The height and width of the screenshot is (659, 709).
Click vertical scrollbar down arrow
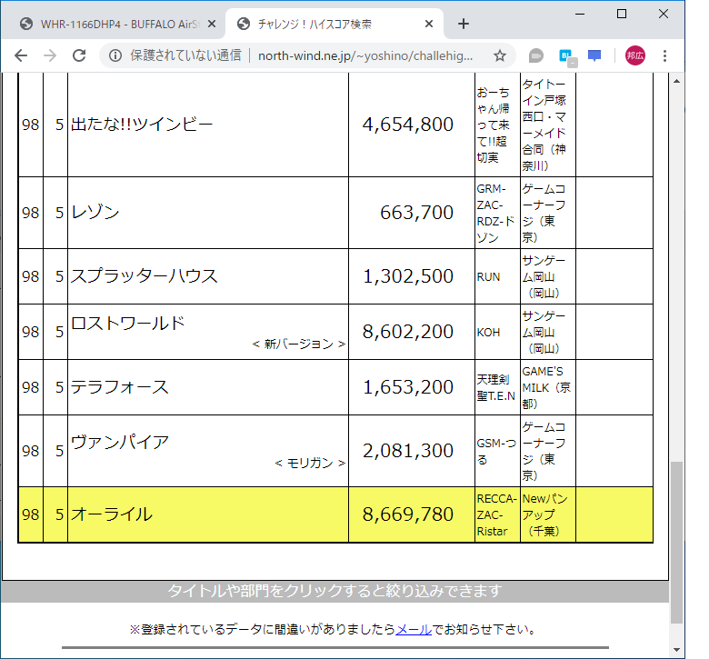click(676, 650)
